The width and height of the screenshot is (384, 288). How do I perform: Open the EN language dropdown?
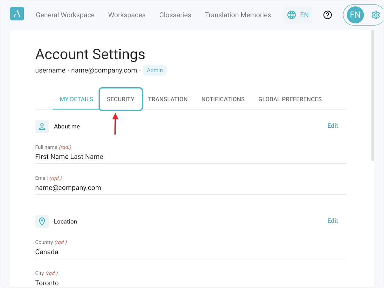pyautogui.click(x=304, y=15)
